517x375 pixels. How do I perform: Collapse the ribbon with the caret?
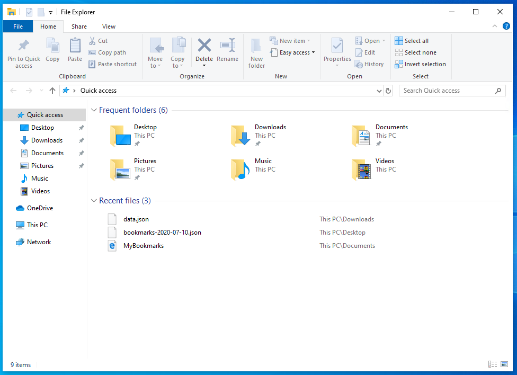click(495, 26)
